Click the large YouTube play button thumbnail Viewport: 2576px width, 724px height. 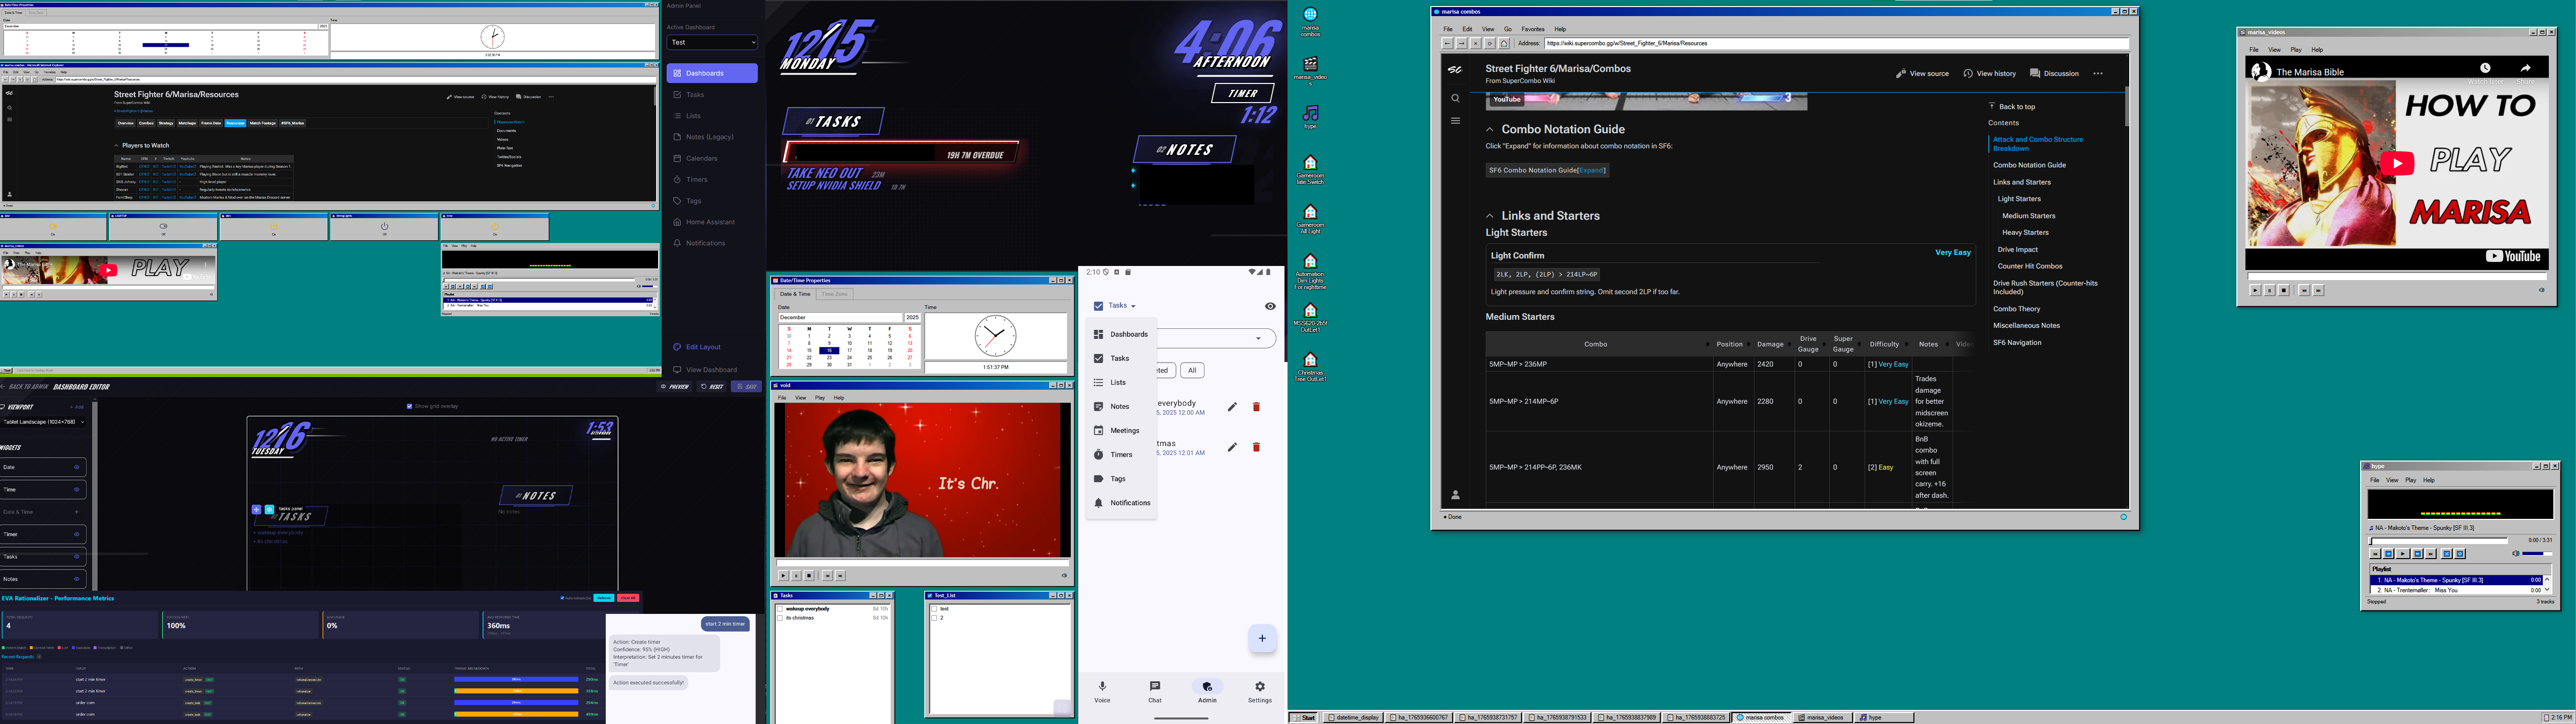click(2397, 164)
